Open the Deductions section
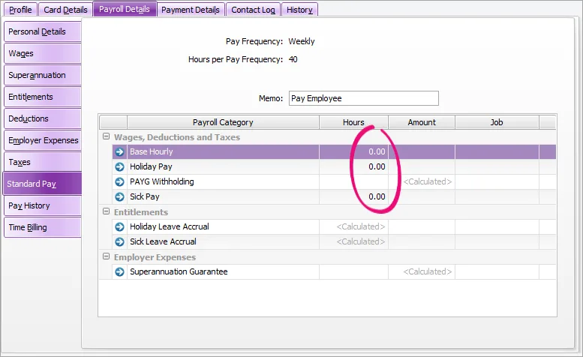Viewport: 583px width, 357px height. pyautogui.click(x=42, y=118)
